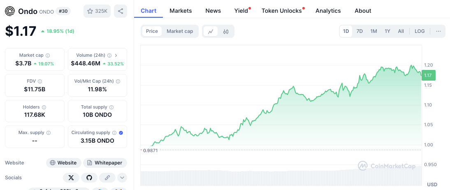Click the 18.95% (1d) price change
The image size is (450, 190).
[x=58, y=31]
